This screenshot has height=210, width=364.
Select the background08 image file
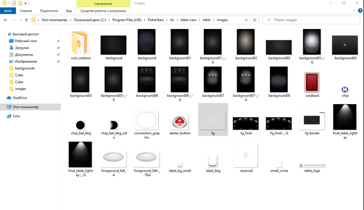coord(279,82)
